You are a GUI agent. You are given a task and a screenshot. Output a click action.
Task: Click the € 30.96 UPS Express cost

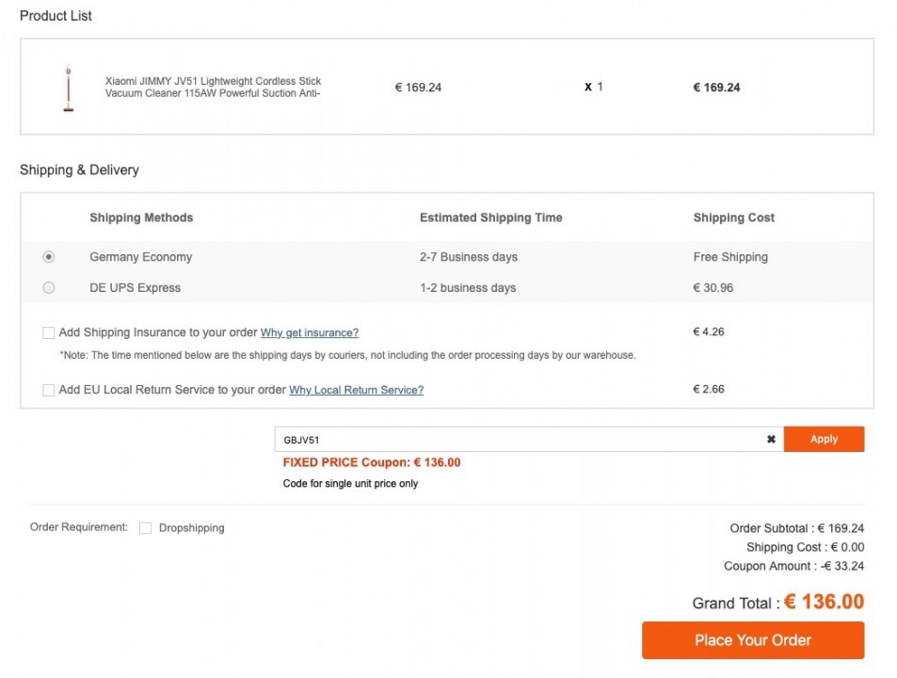click(713, 288)
